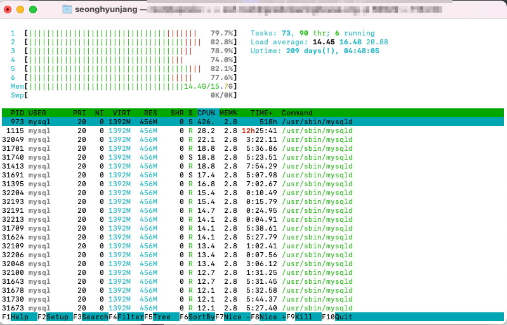Select the process row with PID 31395
The width and height of the screenshot is (507, 325).
tap(253, 184)
